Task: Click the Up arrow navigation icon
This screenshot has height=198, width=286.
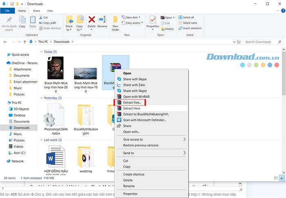Action: [24, 42]
